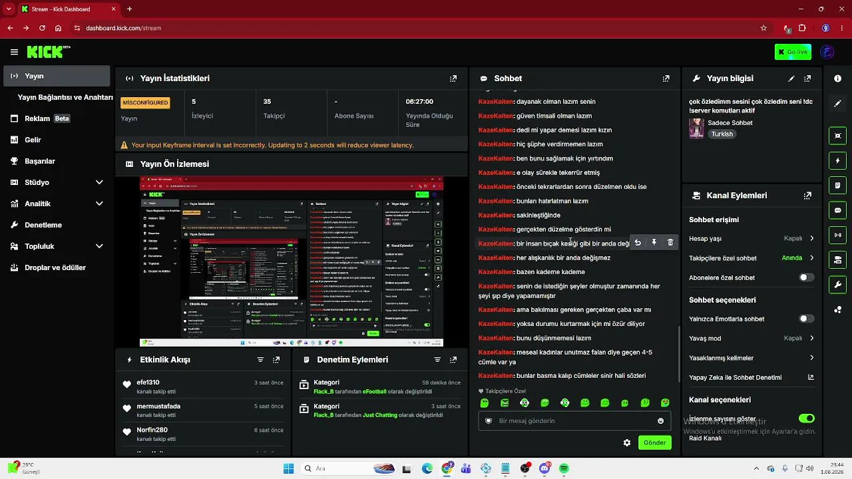Toggle the broadcast stats icon in the right sidebar

click(x=837, y=235)
